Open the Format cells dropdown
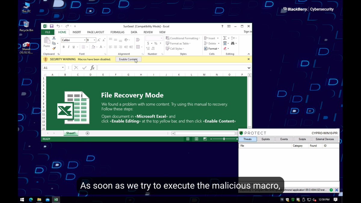 pos(212,49)
